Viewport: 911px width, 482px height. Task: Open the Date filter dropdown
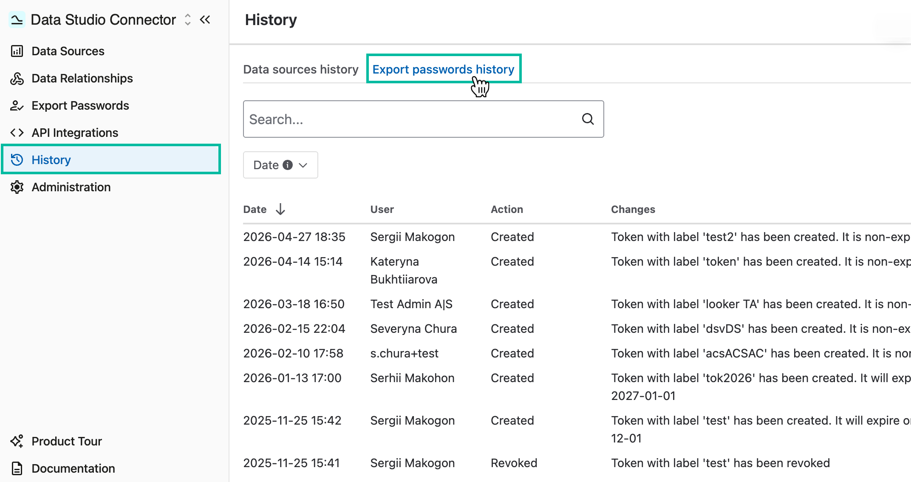[x=280, y=165]
